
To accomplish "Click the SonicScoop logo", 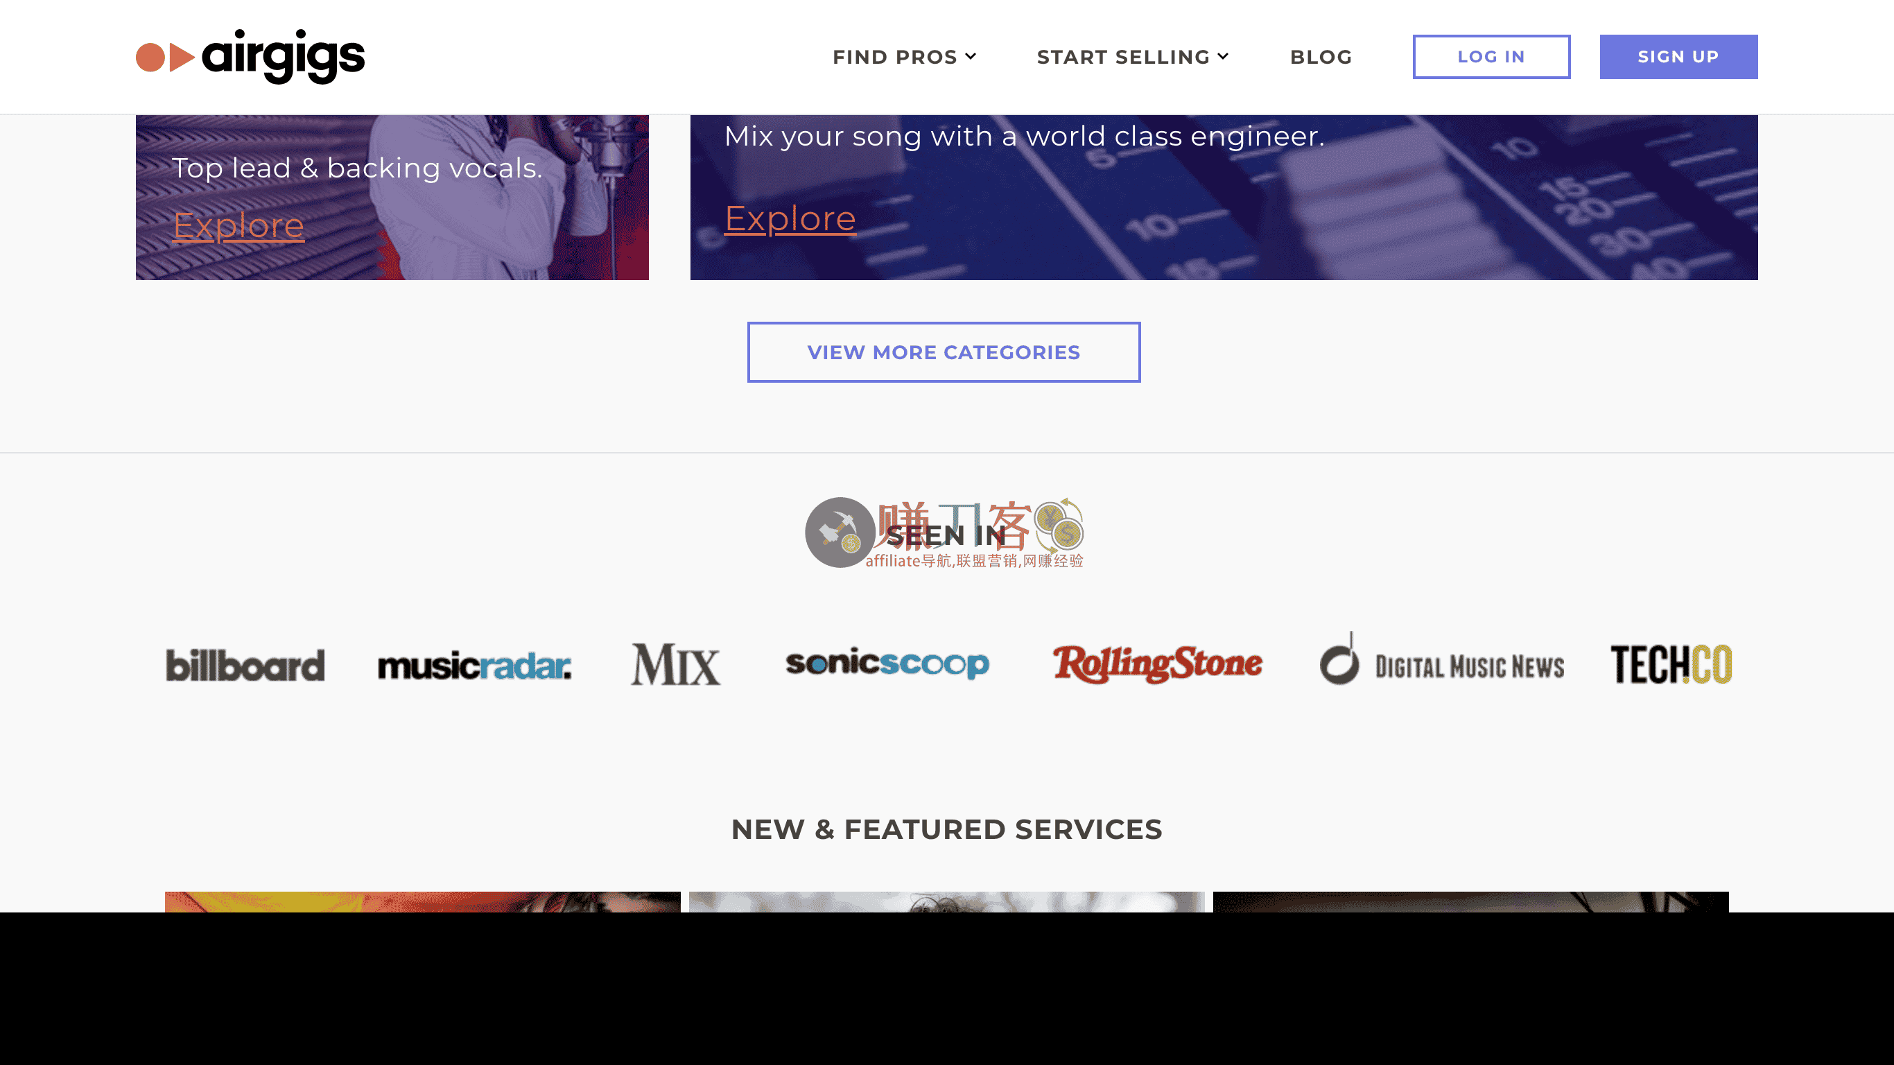I will pos(887,663).
